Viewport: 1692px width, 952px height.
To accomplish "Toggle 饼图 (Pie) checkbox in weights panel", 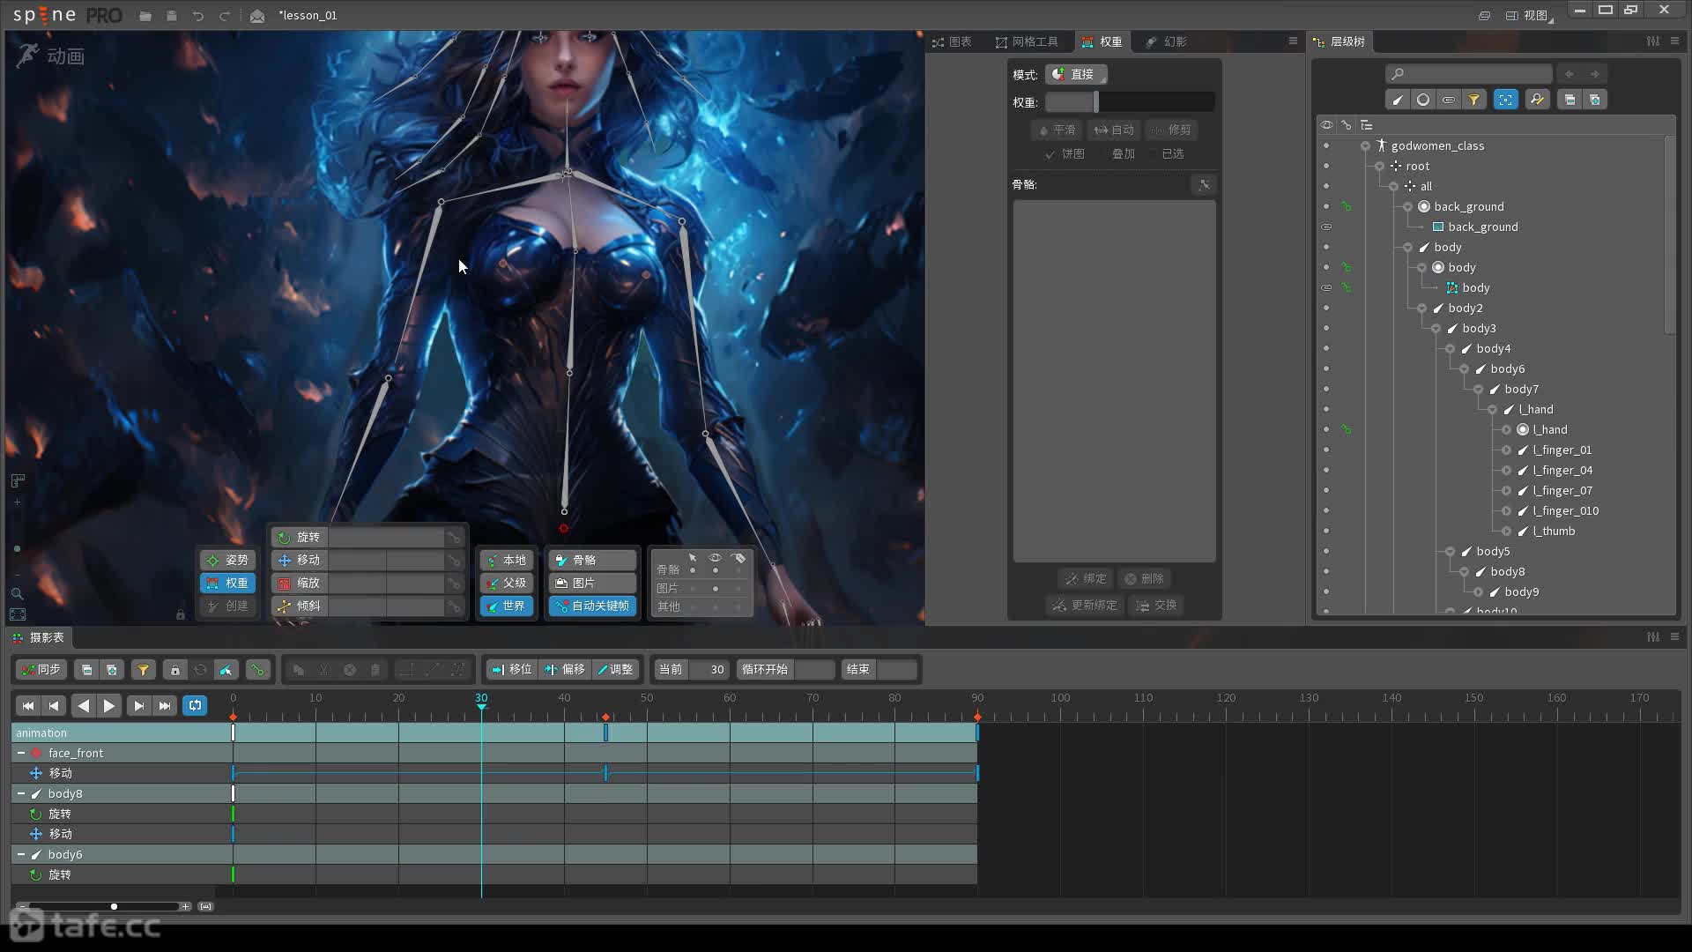I will tap(1065, 154).
